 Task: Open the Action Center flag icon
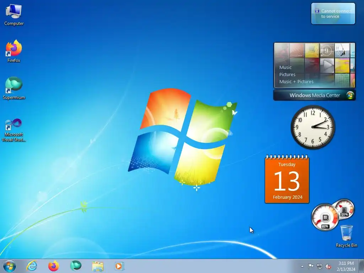(x=311, y=266)
